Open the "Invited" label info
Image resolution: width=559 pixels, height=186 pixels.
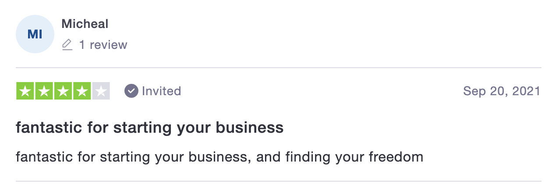point(161,91)
